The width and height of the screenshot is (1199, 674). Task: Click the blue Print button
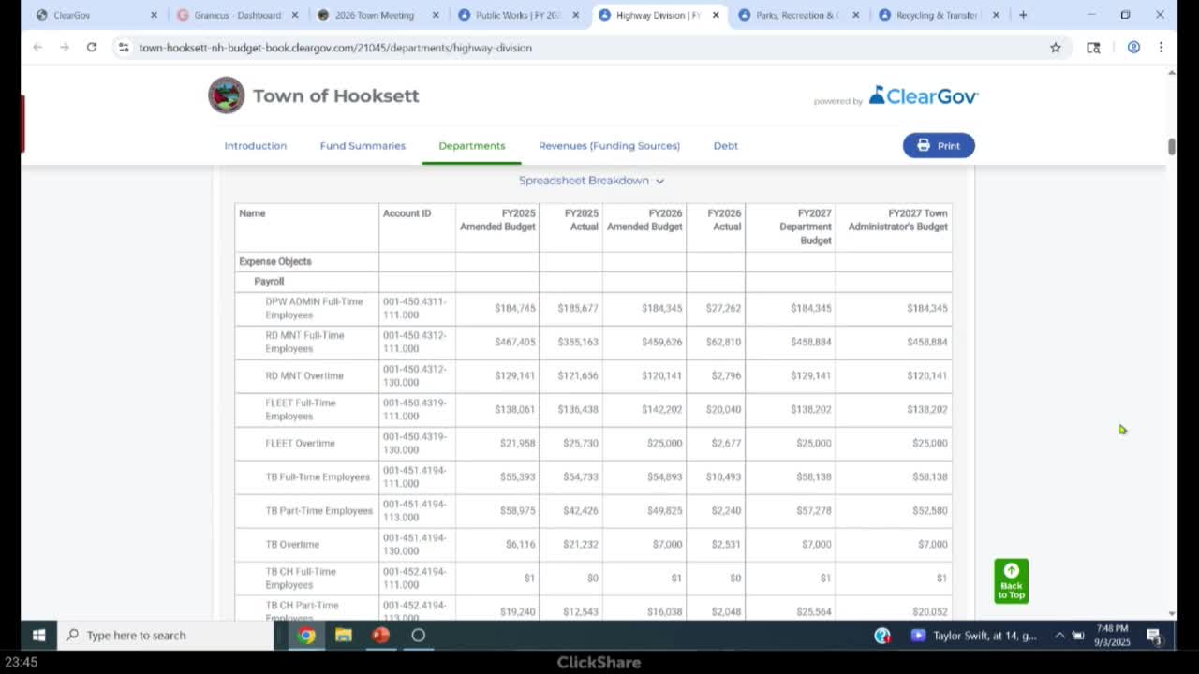(939, 145)
